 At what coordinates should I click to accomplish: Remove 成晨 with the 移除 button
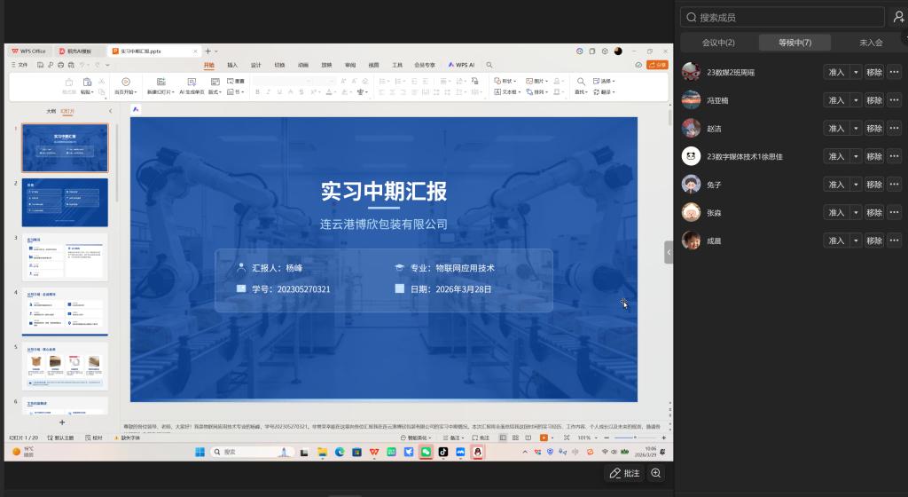pyautogui.click(x=874, y=241)
